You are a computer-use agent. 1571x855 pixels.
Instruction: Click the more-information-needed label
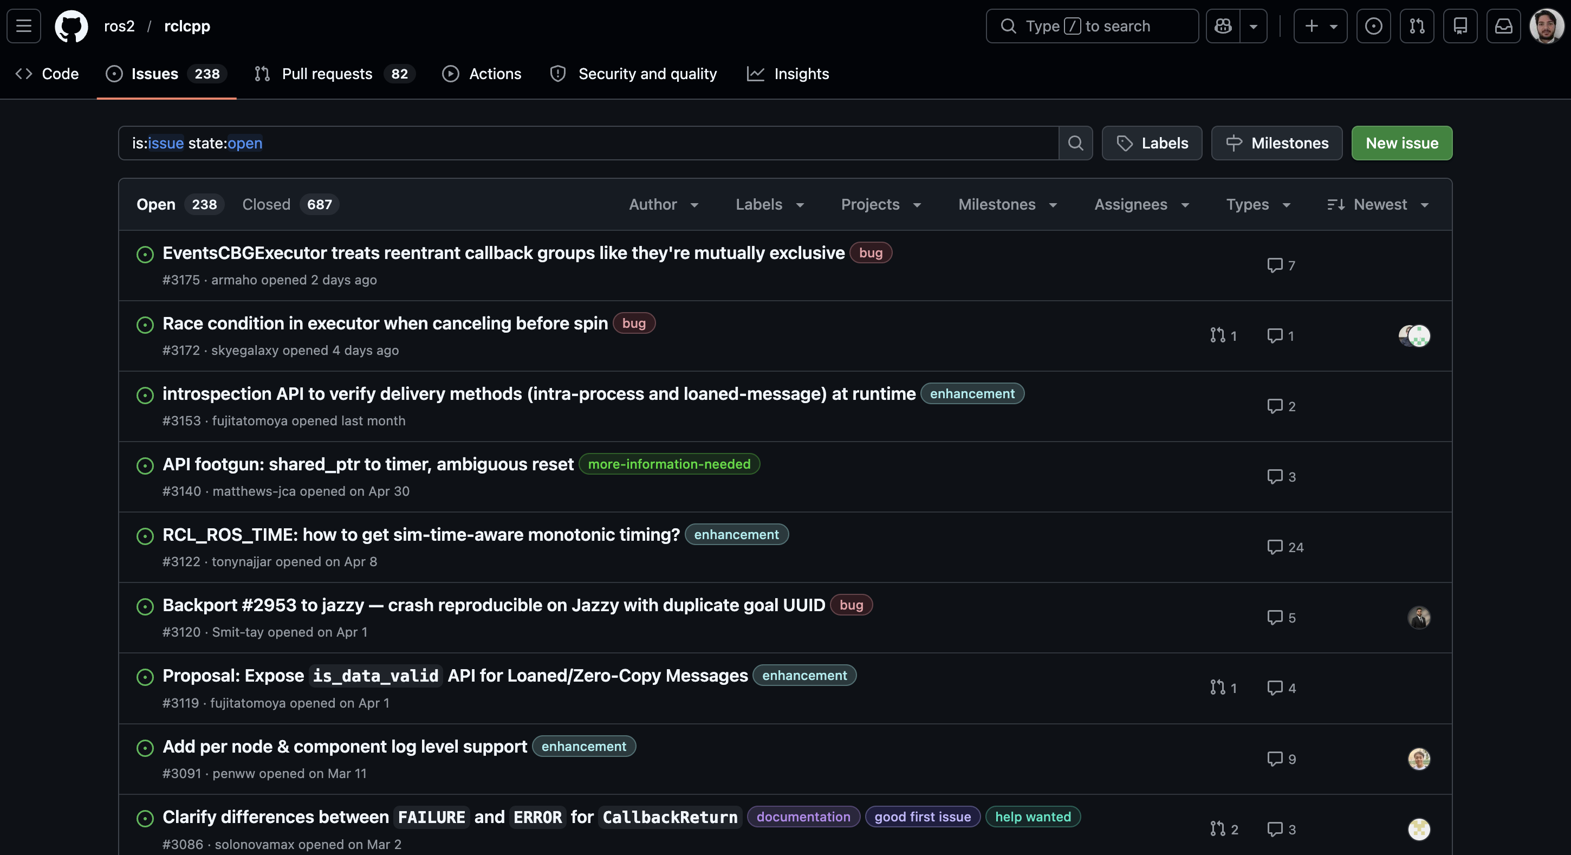[669, 464]
